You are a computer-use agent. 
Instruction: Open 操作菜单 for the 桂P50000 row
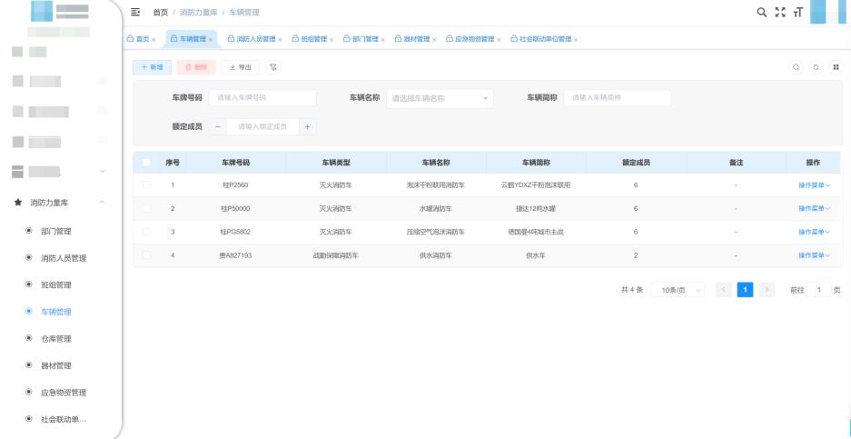pyautogui.click(x=814, y=209)
